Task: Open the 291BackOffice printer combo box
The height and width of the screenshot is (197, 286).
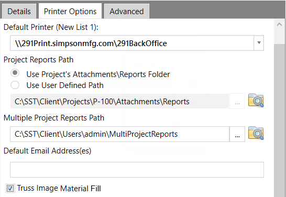Action: pyautogui.click(x=137, y=43)
